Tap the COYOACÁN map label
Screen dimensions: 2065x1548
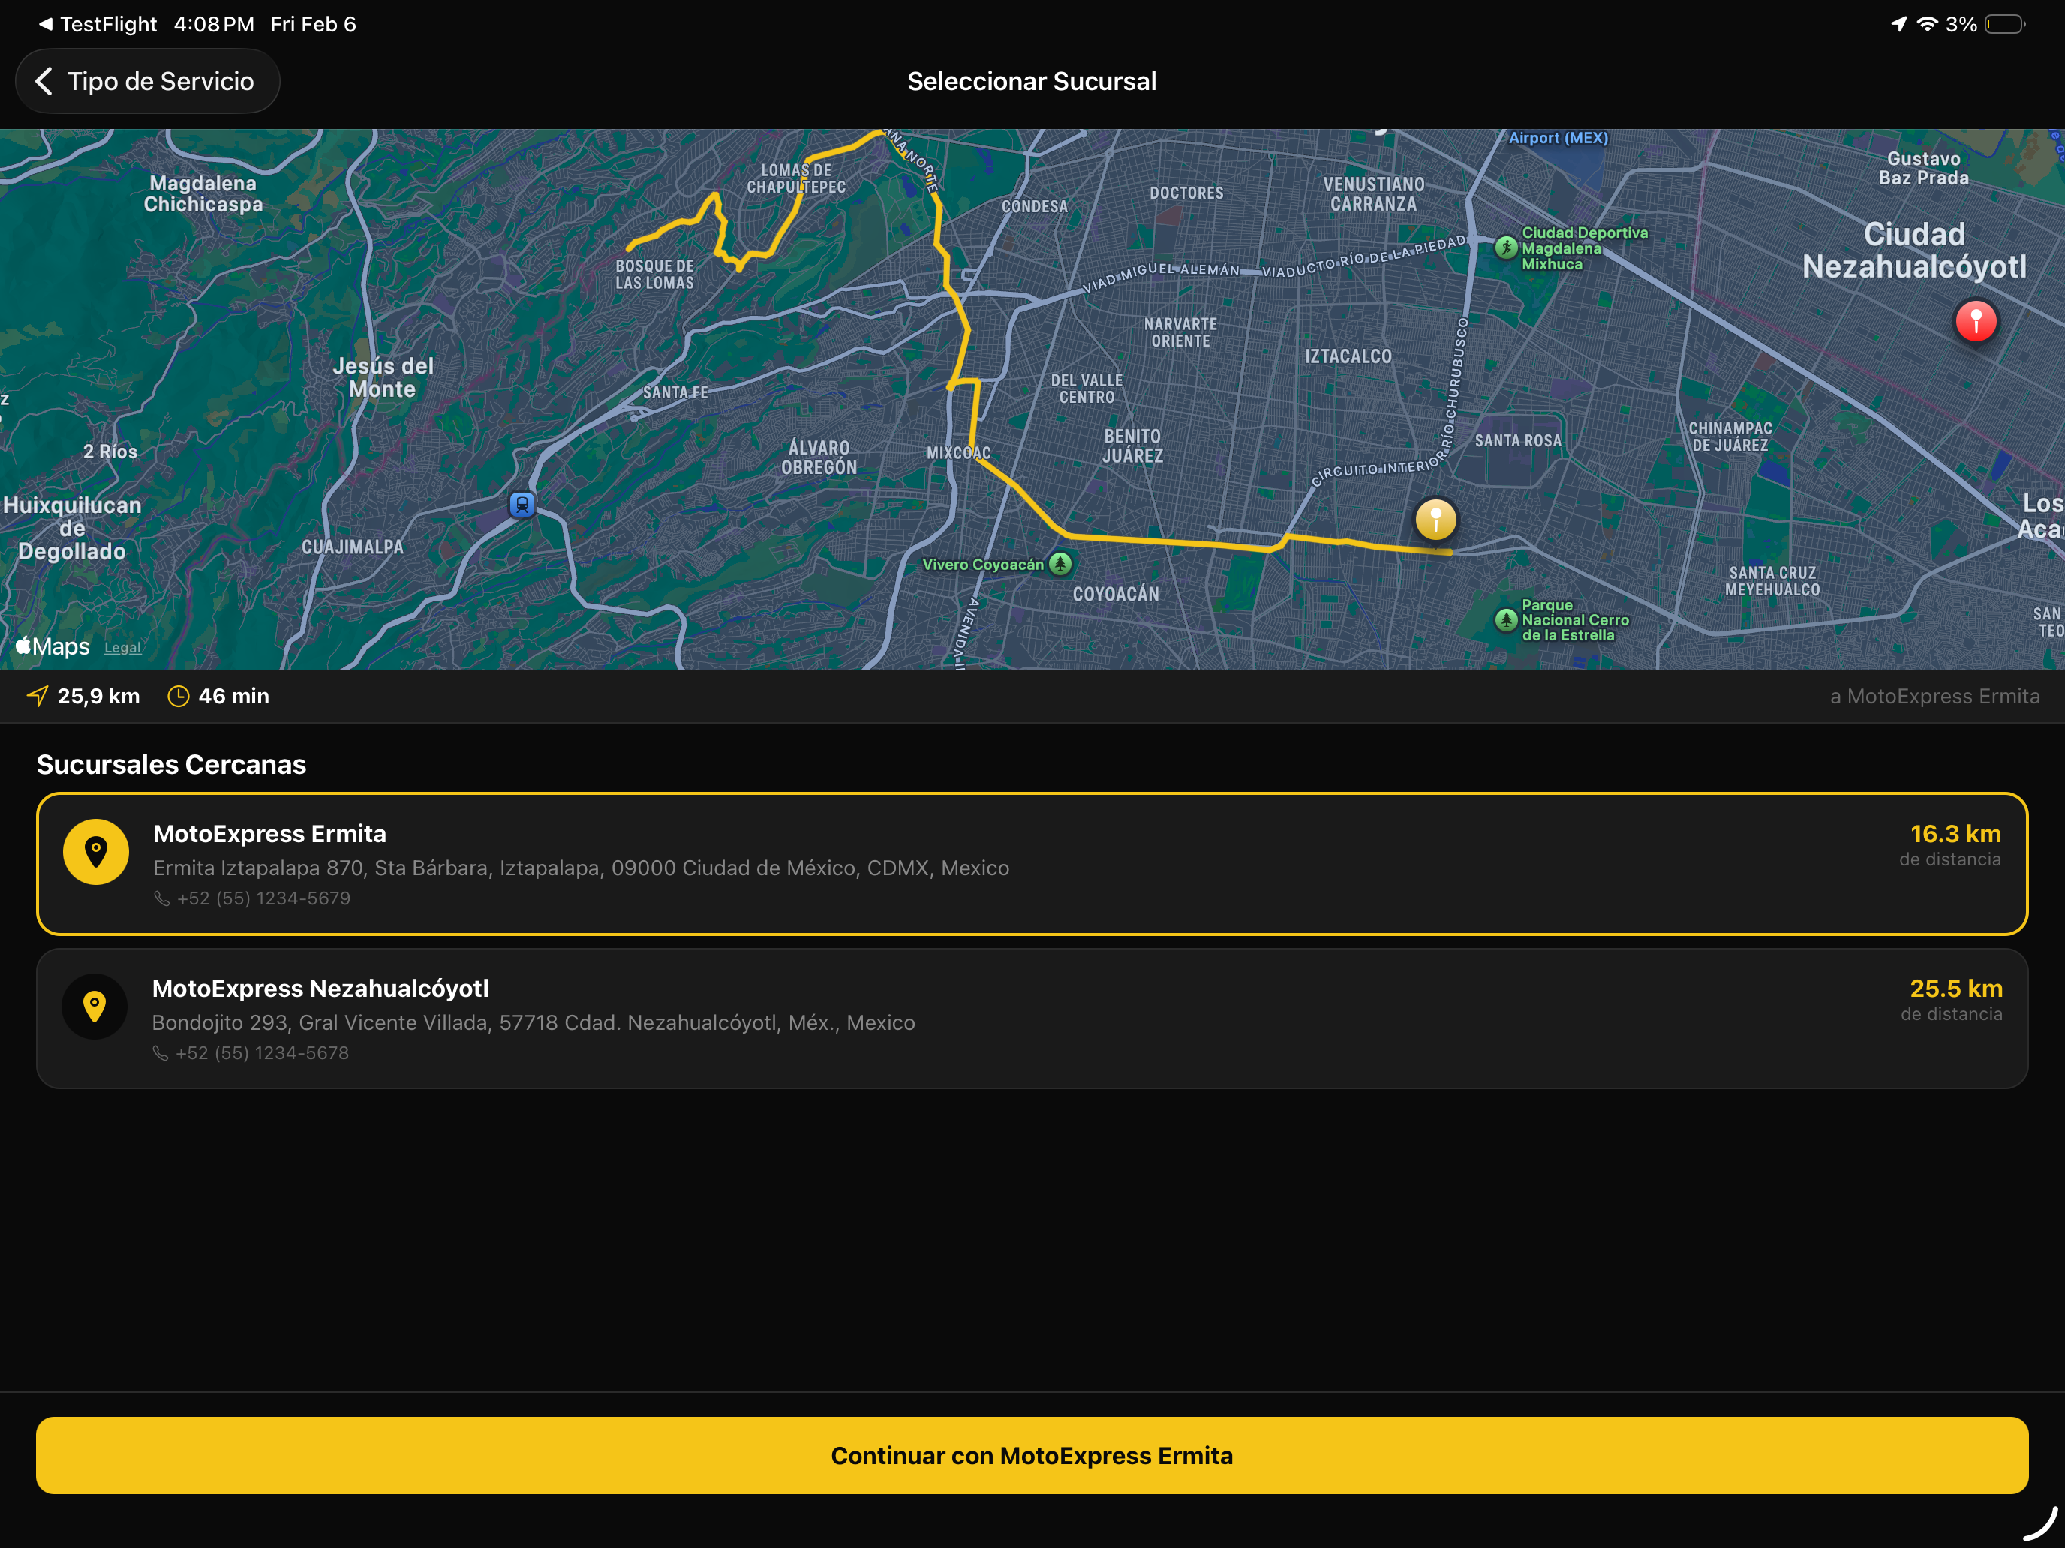[x=1116, y=595]
